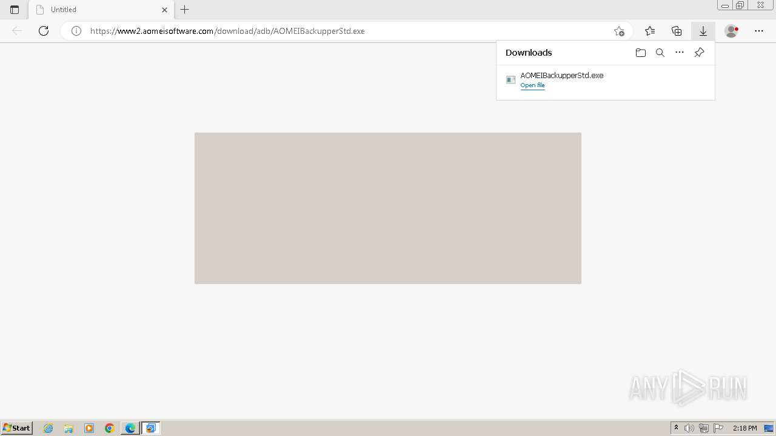This screenshot has height=436, width=776.
Task: Open more options in Downloads panel
Action: [x=680, y=53]
